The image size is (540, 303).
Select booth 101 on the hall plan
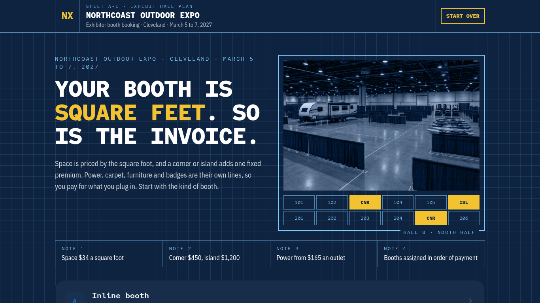[299, 202]
